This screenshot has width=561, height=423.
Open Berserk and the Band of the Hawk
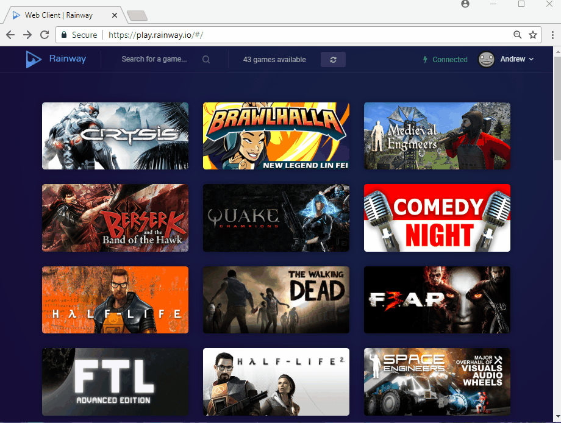point(115,218)
